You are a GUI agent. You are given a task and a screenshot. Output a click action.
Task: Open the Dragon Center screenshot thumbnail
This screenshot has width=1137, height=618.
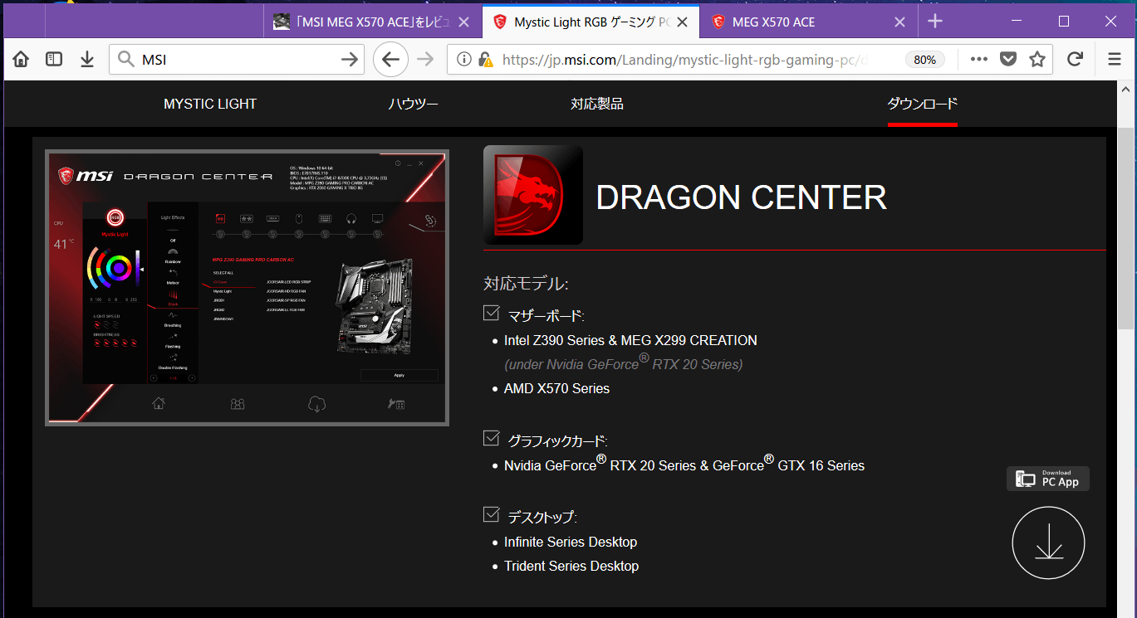(x=247, y=288)
